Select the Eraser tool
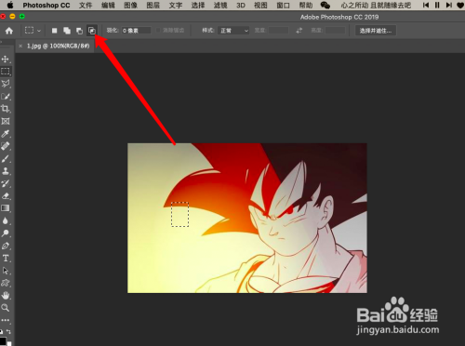The width and height of the screenshot is (465, 346). pos(6,195)
